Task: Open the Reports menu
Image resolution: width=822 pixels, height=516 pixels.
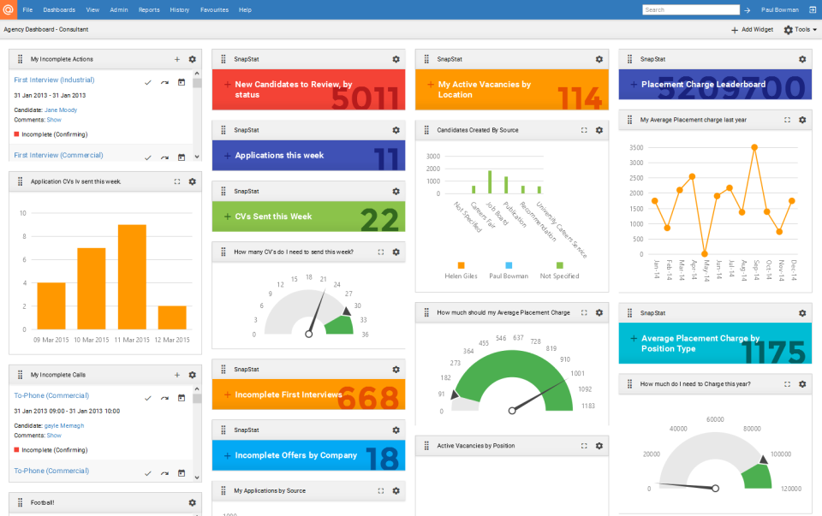Action: [149, 9]
